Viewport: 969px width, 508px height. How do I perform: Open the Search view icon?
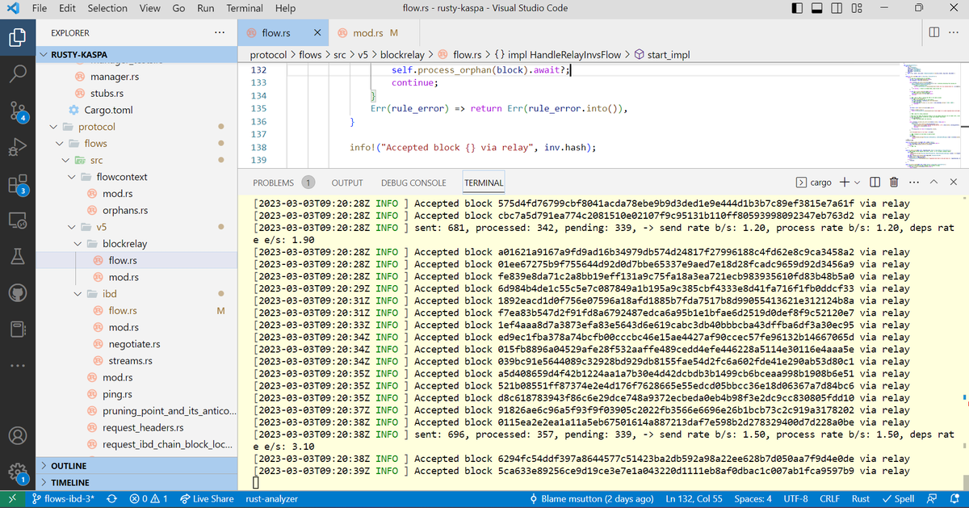click(x=18, y=73)
